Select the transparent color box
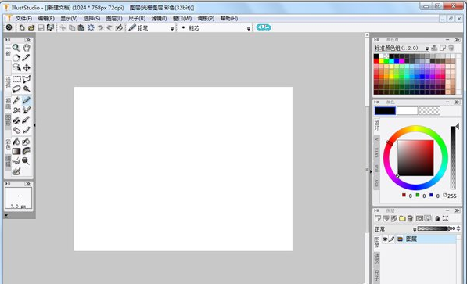 [429, 111]
